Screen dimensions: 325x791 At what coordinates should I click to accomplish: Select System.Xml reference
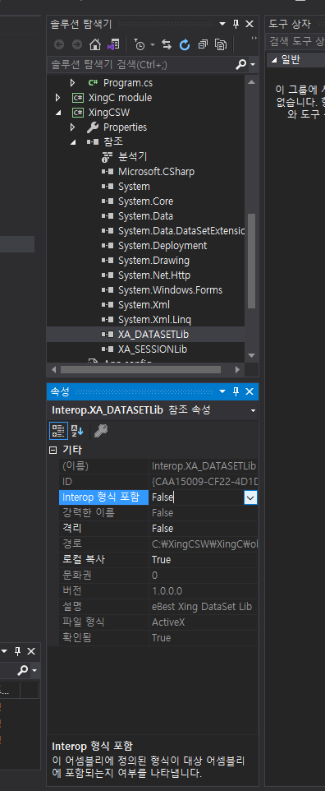[x=144, y=305]
